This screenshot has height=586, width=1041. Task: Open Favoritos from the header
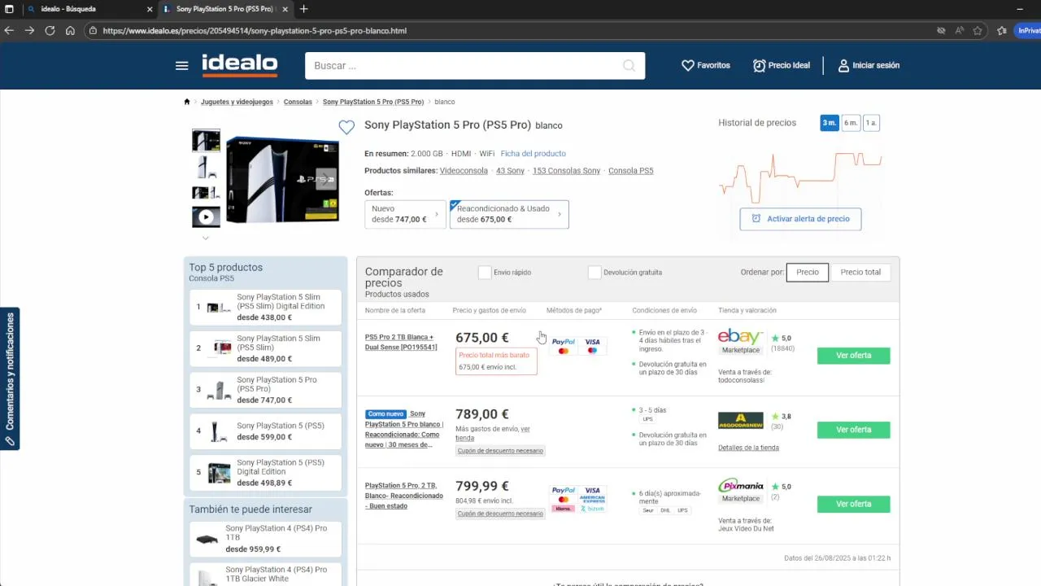(x=706, y=65)
